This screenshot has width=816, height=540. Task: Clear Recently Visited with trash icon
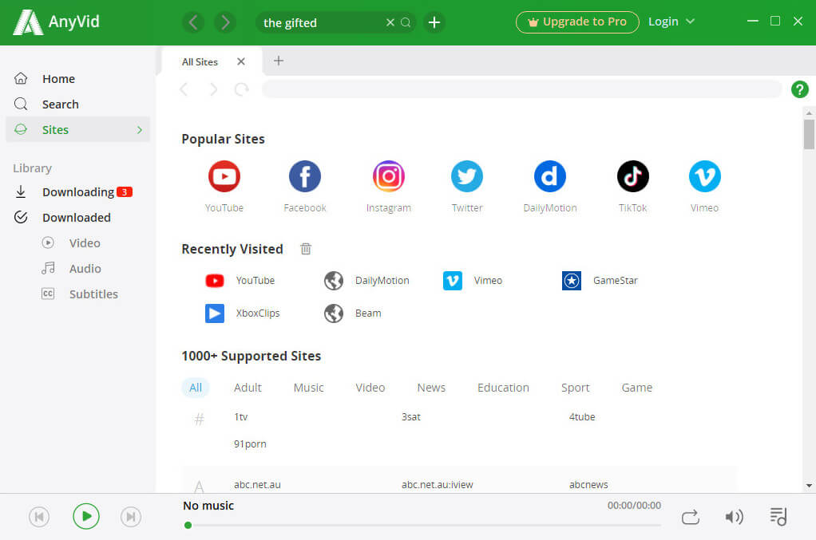[306, 249]
